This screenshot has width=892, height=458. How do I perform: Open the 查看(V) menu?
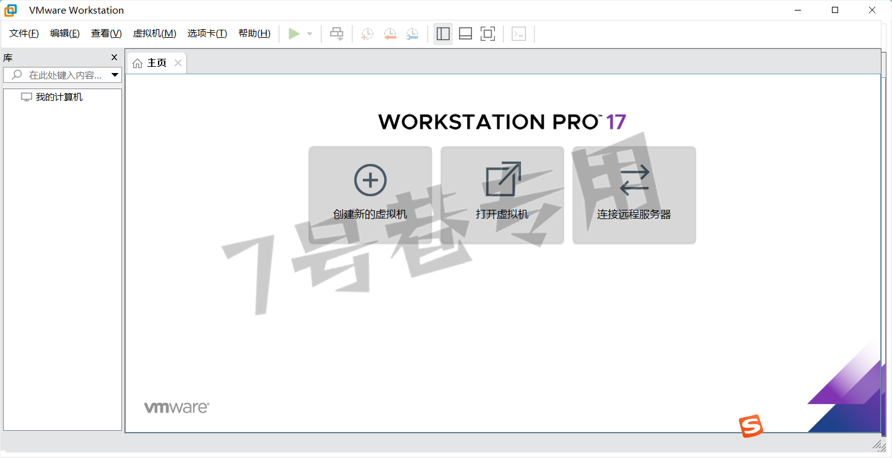click(x=107, y=33)
